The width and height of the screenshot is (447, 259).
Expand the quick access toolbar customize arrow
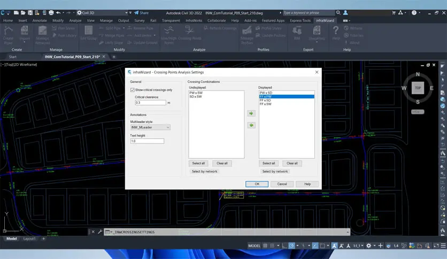(130, 13)
